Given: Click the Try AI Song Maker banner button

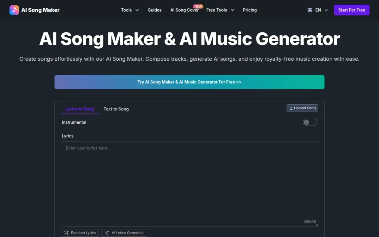Looking at the screenshot, I should point(189,82).
